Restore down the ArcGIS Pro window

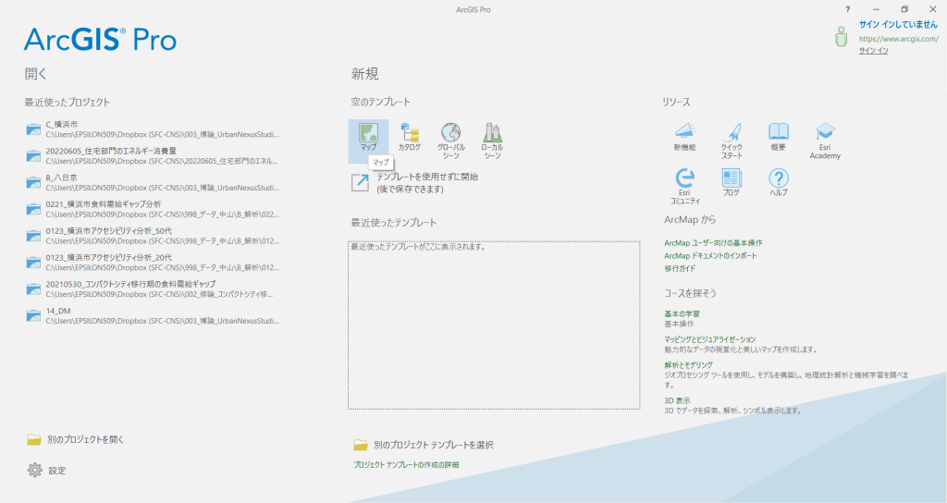point(904,9)
